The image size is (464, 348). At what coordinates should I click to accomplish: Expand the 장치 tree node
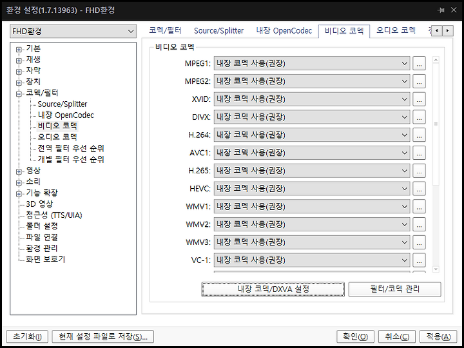pos(19,82)
